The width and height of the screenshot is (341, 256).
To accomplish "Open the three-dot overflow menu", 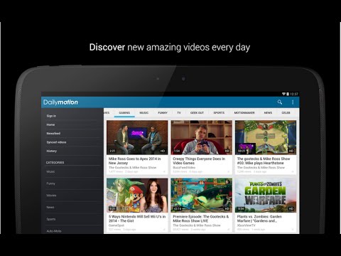I will (293, 102).
